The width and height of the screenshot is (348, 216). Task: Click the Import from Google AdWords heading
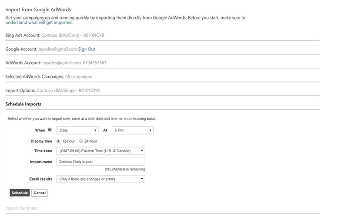tap(38, 10)
